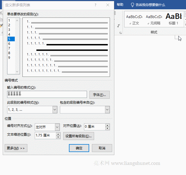Close the Define New Multilevel List dialog

[x=108, y=5]
